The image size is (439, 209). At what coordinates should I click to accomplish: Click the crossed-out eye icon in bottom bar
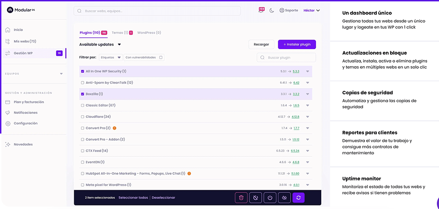click(284, 198)
